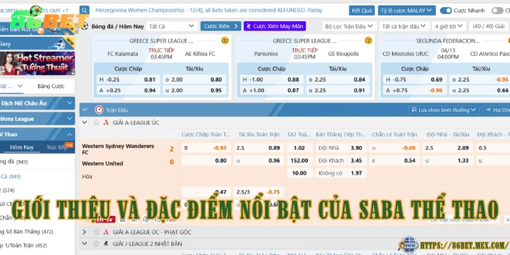Collapse GIẢI A-LEAGUE ÚC league

85,122
